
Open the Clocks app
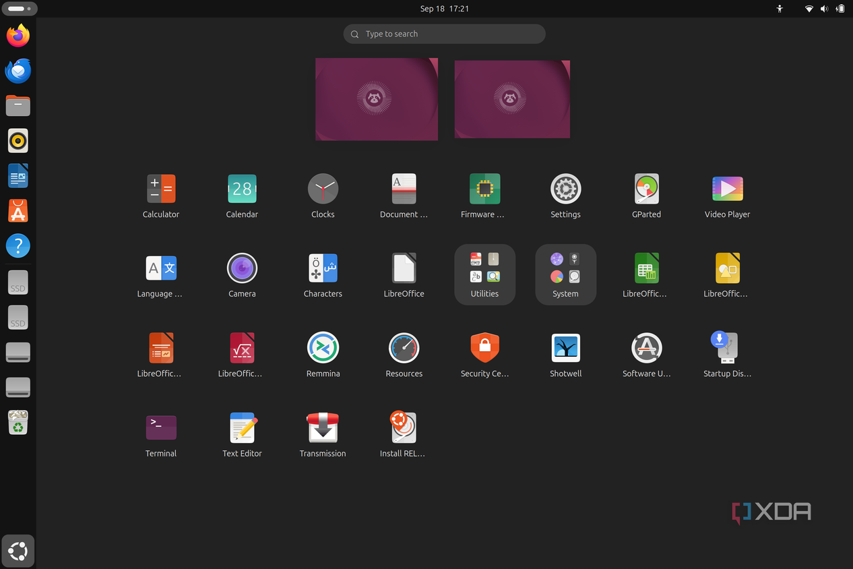(323, 189)
